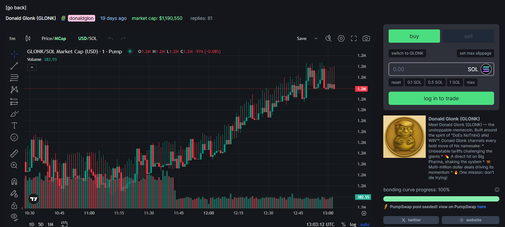505x227 pixels.
Task: Click the green market status dot
Action: [130, 51]
